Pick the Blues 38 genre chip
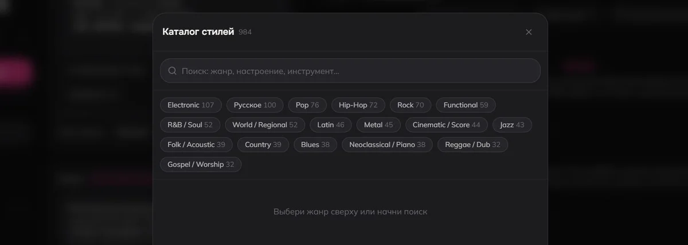 pyautogui.click(x=315, y=145)
